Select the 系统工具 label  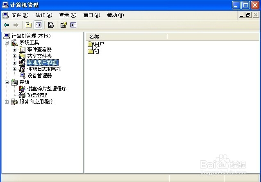tap(30, 43)
